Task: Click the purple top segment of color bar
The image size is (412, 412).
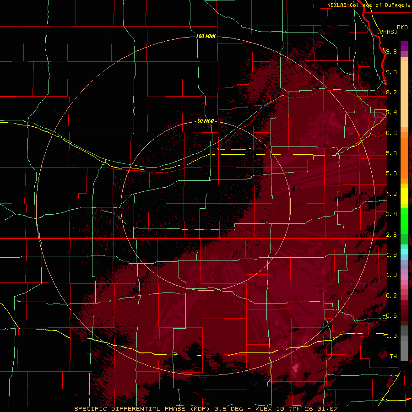Action: coord(404,46)
